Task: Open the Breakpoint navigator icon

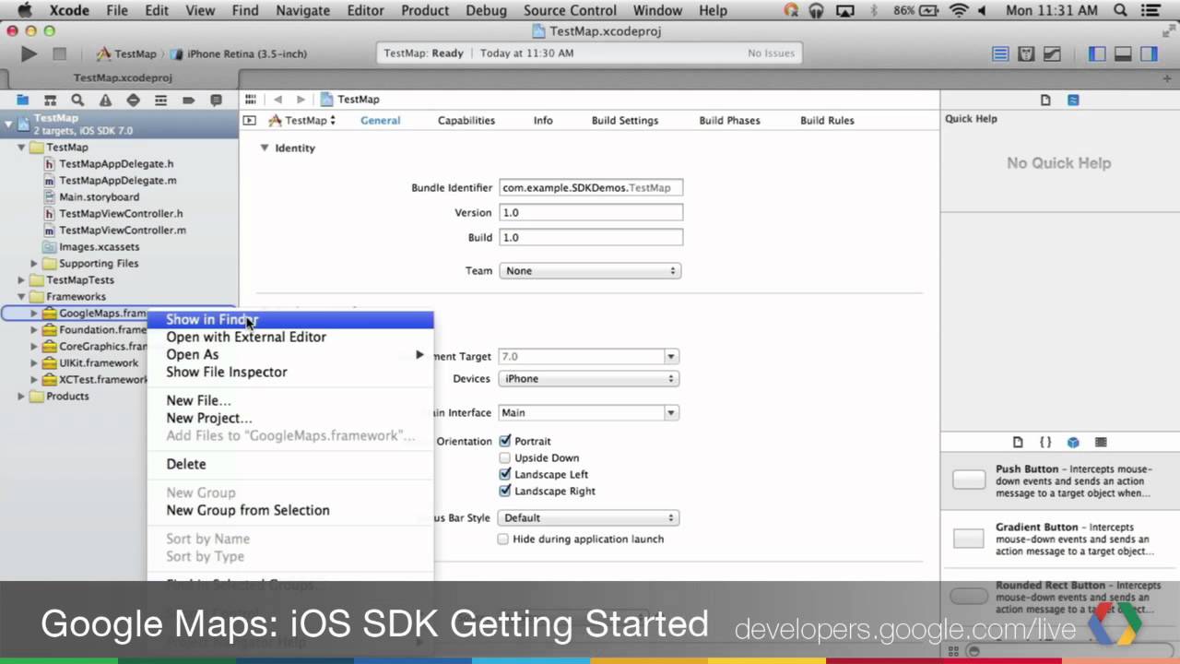Action: point(188,100)
